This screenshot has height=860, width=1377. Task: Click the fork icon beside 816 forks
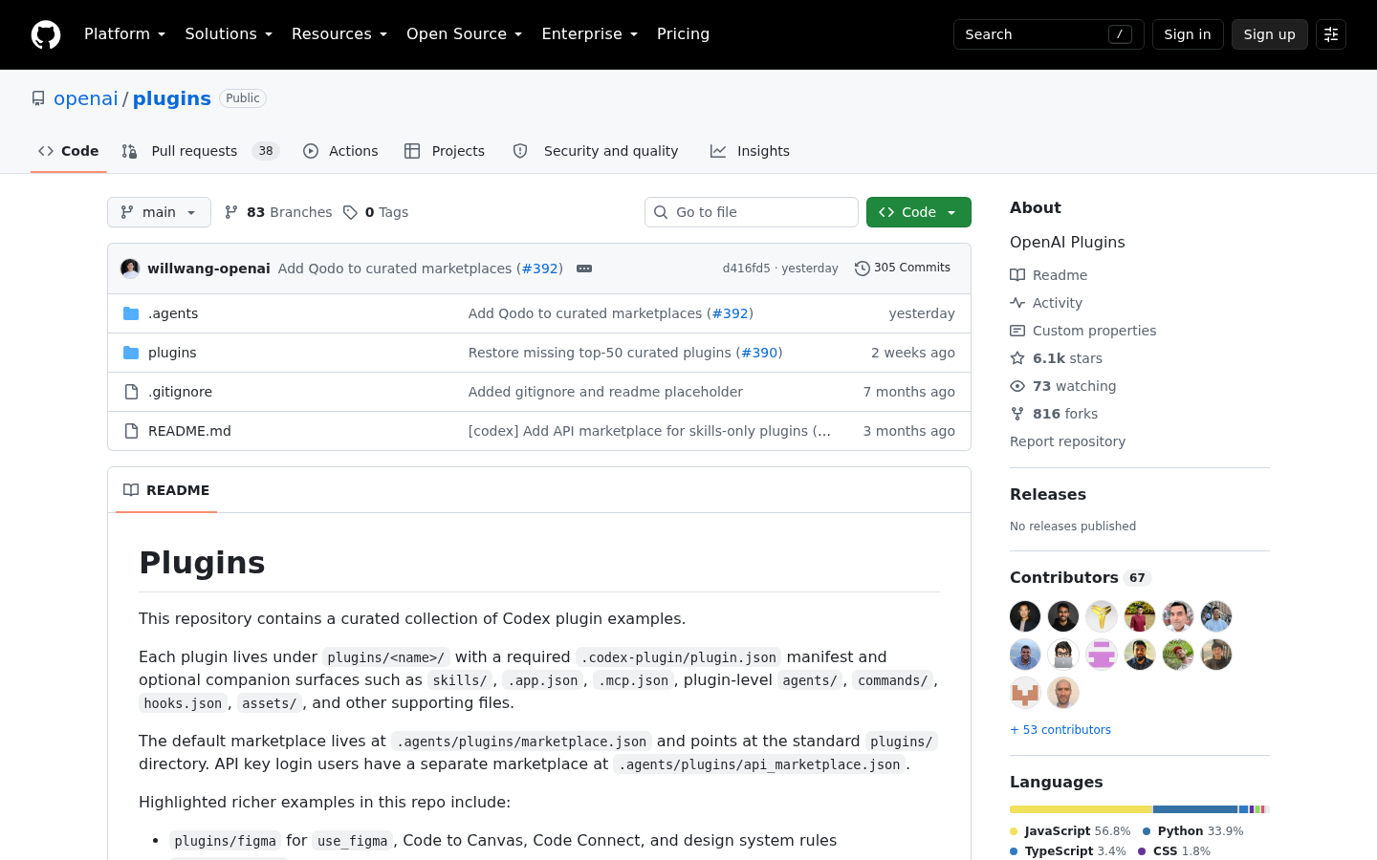click(1017, 414)
